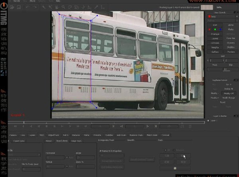Open the Movie menu

(x=32, y=1)
